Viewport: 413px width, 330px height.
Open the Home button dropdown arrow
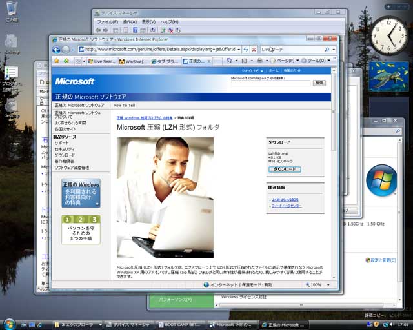click(x=236, y=61)
